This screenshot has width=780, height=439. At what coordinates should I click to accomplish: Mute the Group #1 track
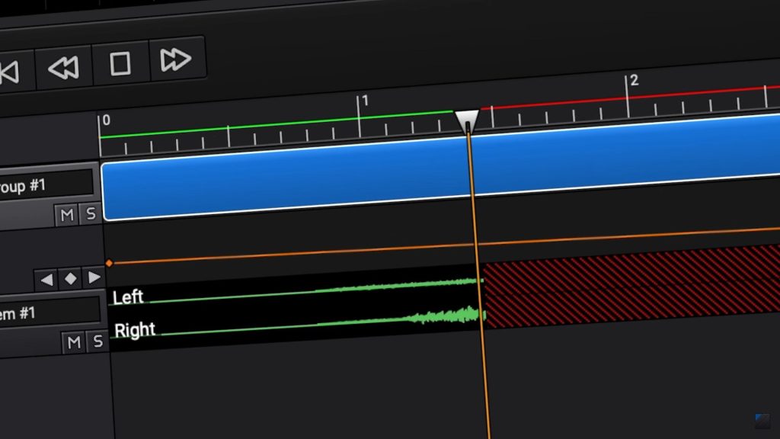click(67, 215)
